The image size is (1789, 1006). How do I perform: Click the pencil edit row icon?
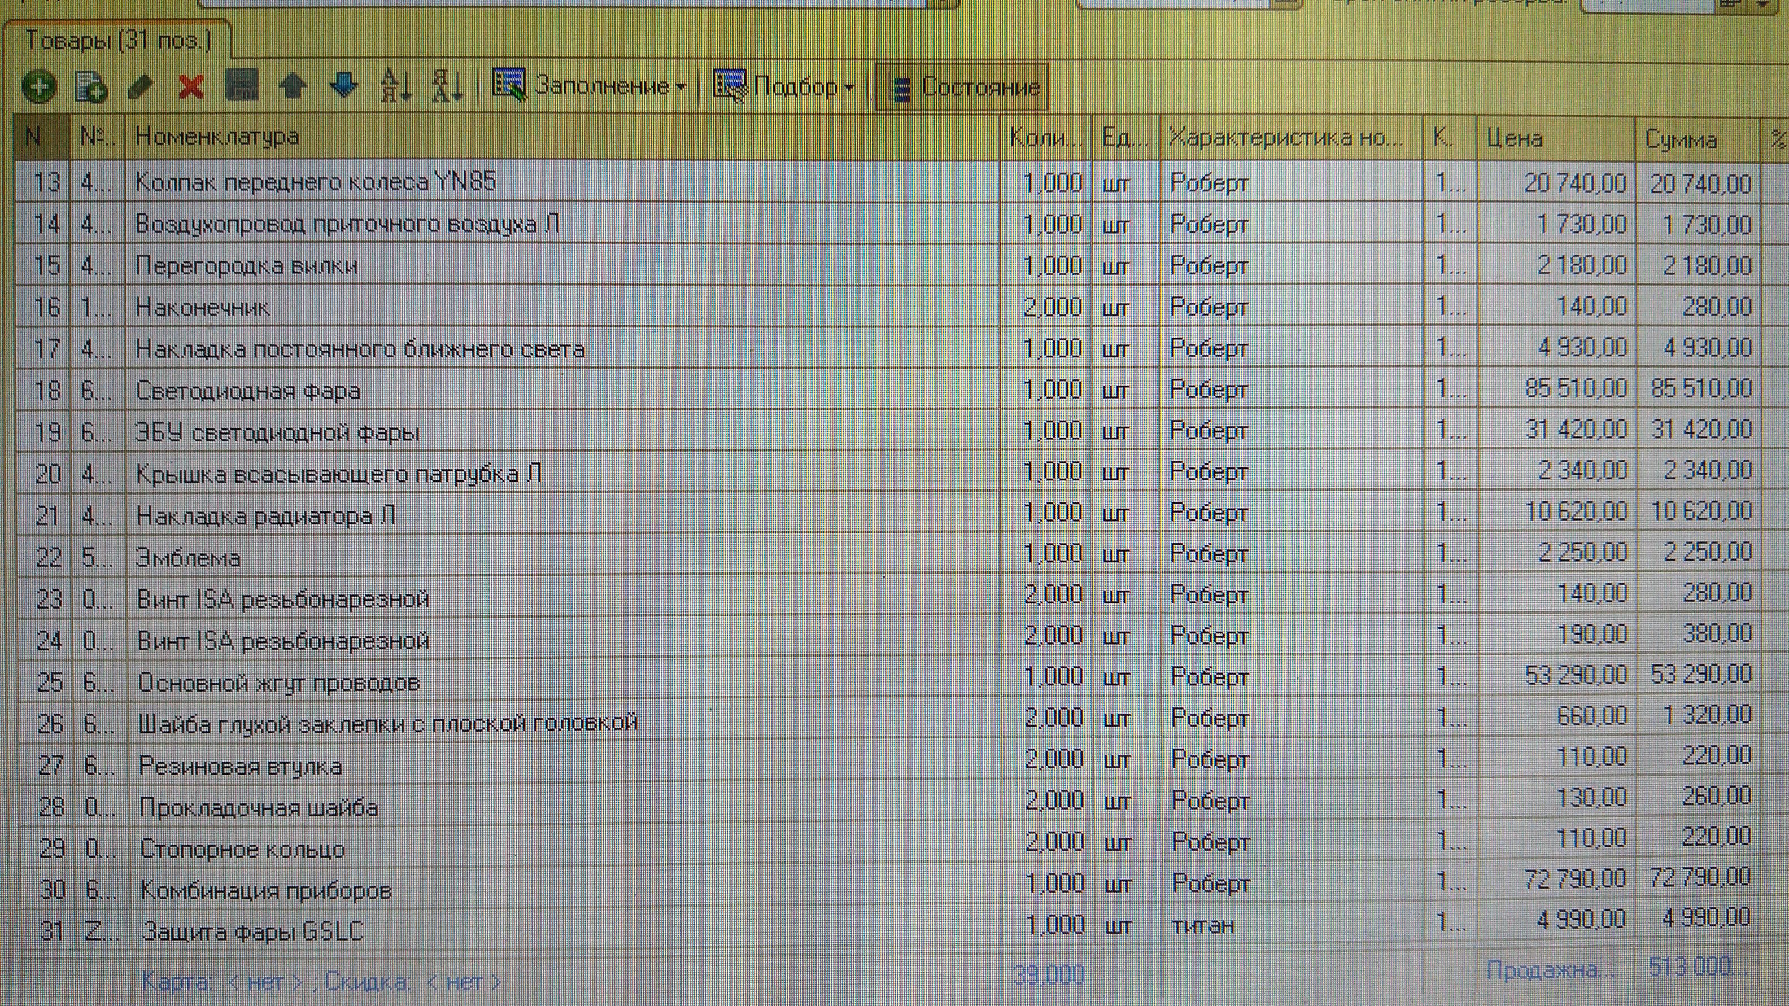(141, 88)
